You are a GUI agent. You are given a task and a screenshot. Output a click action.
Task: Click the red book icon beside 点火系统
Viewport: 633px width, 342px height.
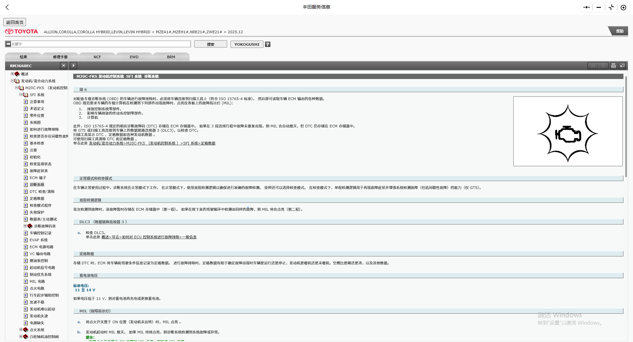(26, 330)
